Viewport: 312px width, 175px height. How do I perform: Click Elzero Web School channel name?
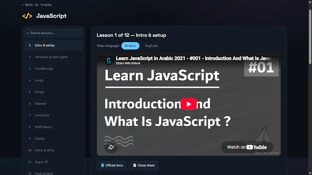click(x=128, y=63)
